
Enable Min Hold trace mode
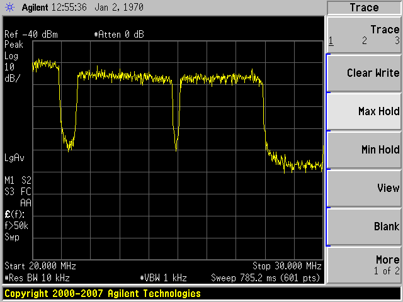click(x=364, y=150)
